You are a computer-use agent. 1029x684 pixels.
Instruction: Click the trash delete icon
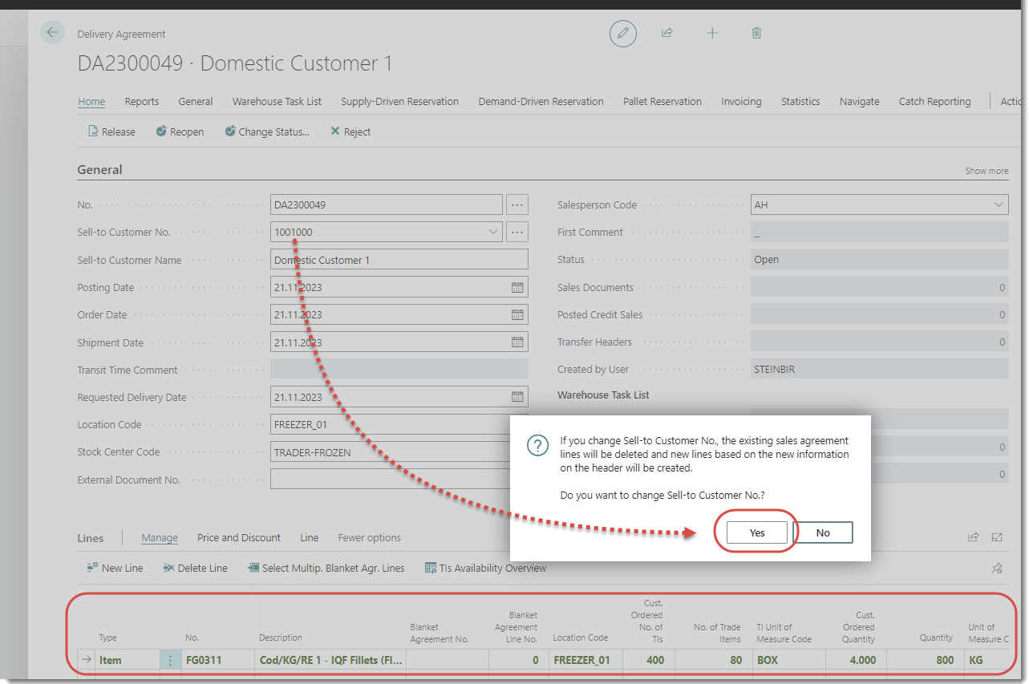(x=756, y=33)
